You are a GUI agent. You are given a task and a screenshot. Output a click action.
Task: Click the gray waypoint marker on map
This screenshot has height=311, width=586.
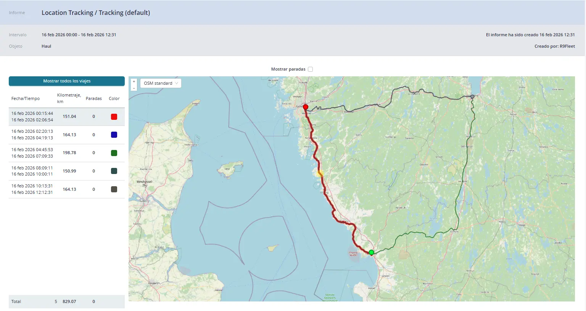(x=472, y=97)
